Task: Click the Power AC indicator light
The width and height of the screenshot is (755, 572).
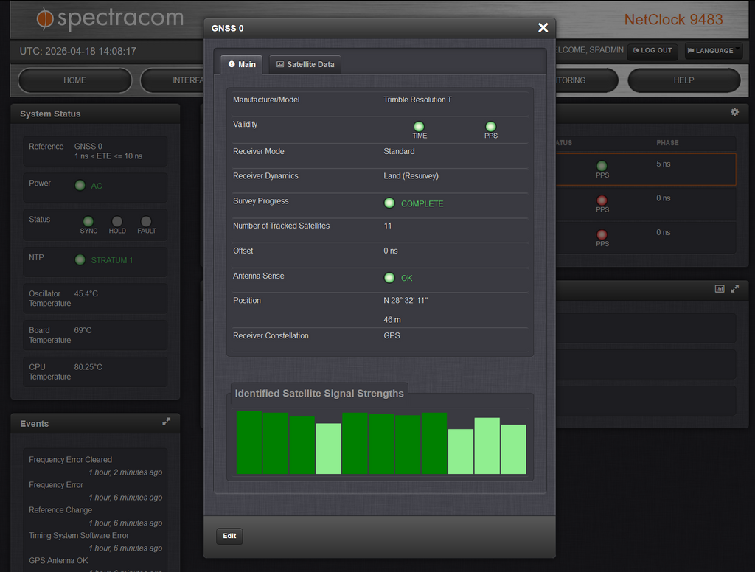Action: [80, 185]
